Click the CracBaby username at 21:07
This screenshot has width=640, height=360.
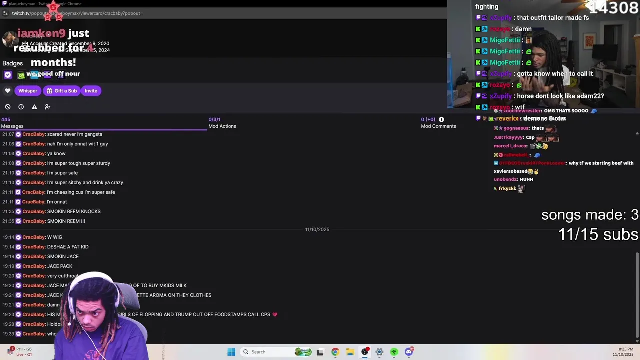point(34,134)
